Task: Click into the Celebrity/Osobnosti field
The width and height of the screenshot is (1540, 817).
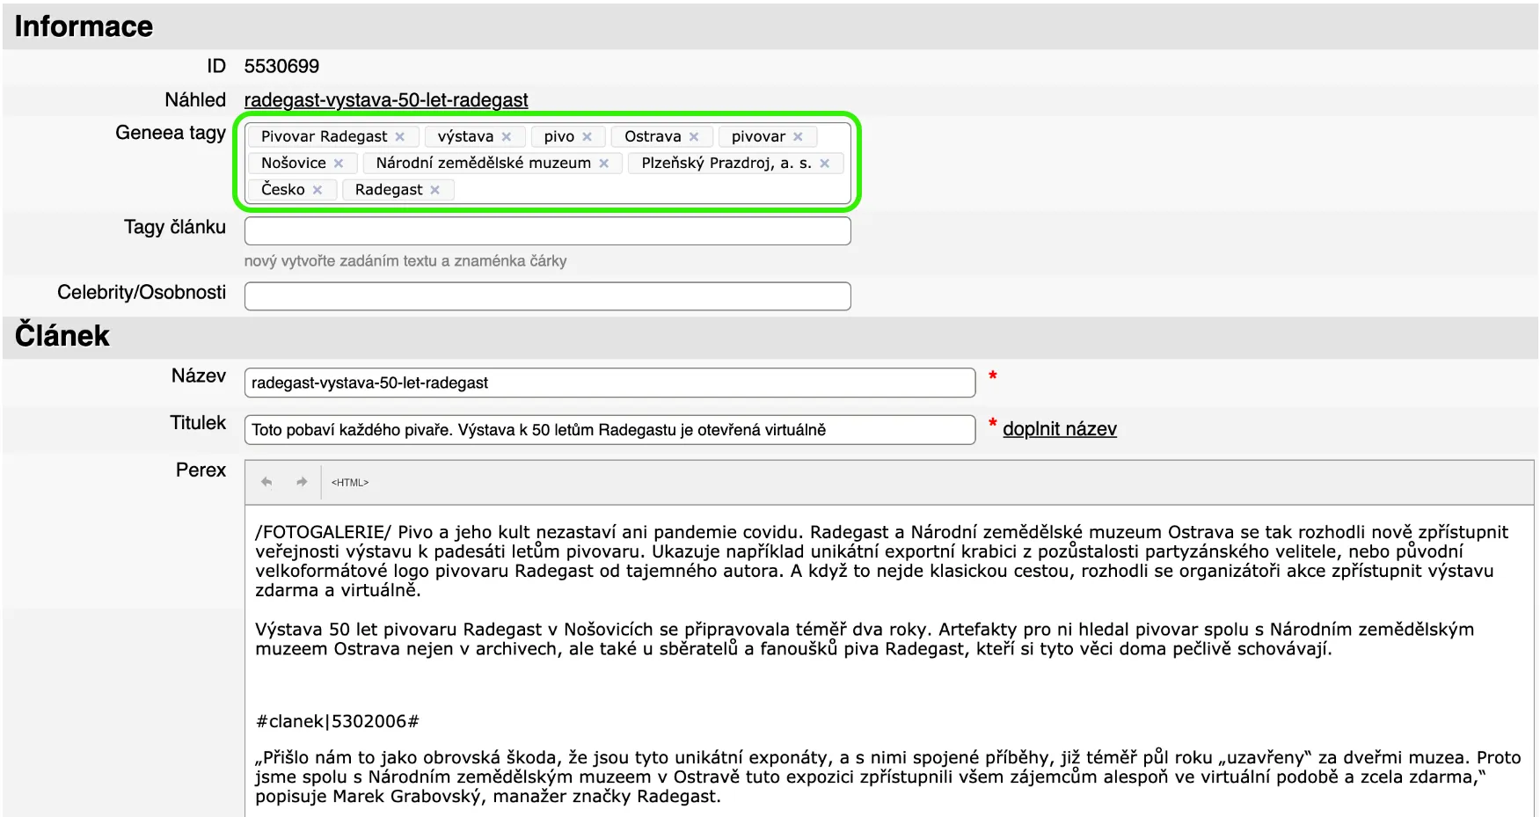Action: pyautogui.click(x=547, y=296)
